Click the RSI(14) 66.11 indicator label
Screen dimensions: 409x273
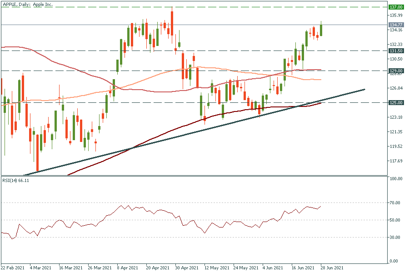click(15, 181)
